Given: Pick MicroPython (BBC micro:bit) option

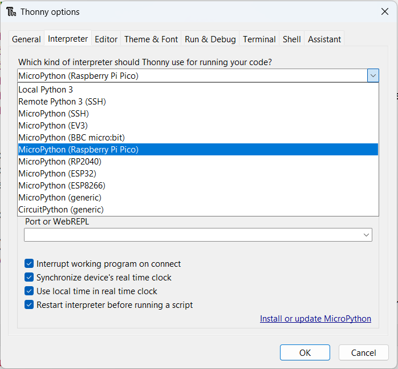Looking at the screenshot, I should tap(198, 137).
